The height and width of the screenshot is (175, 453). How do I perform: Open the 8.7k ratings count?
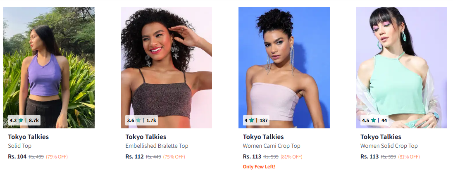pyautogui.click(x=34, y=121)
